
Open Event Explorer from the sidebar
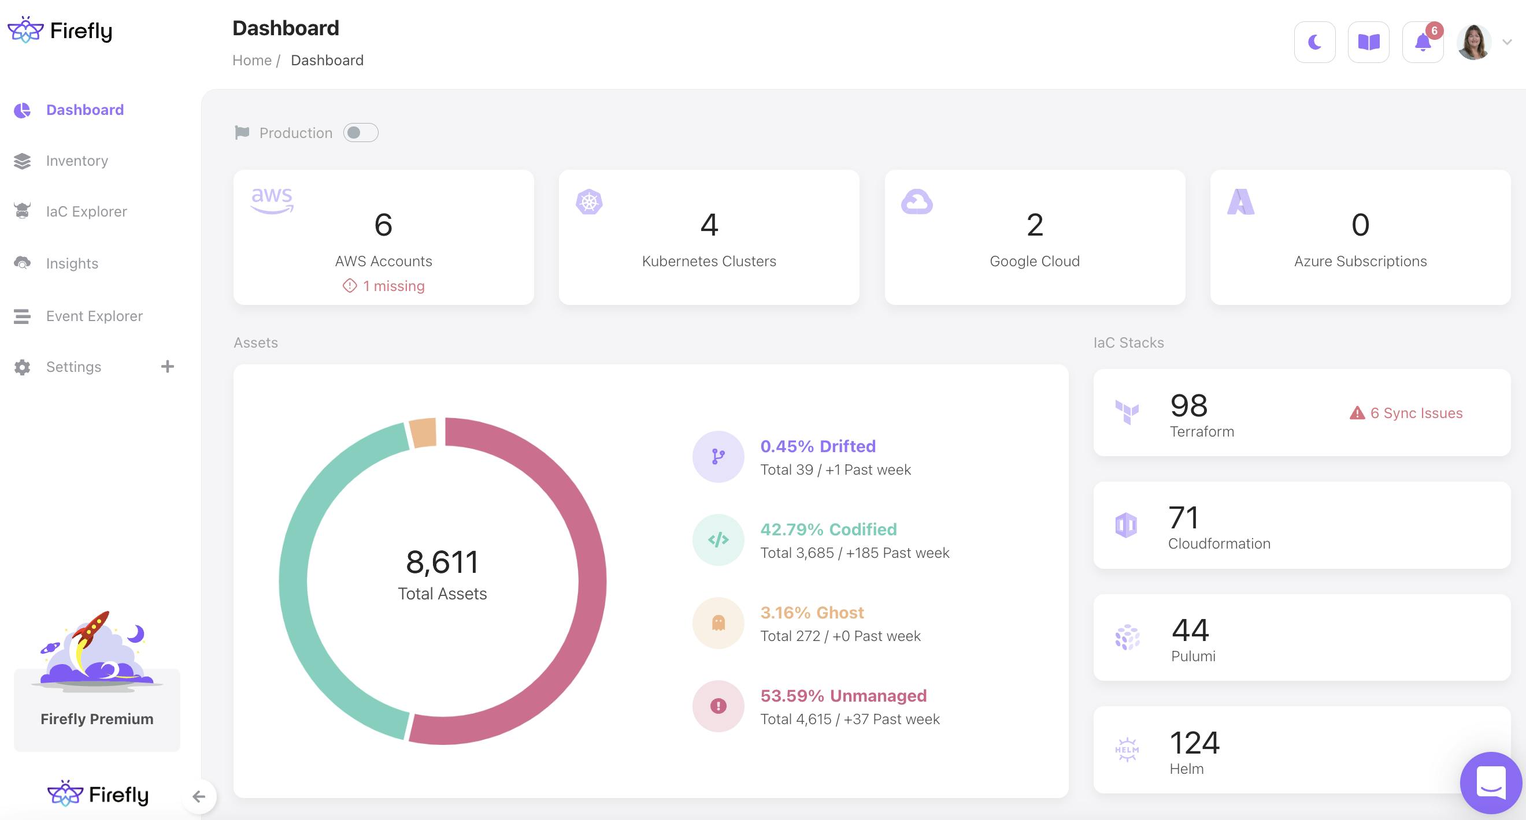pos(94,316)
